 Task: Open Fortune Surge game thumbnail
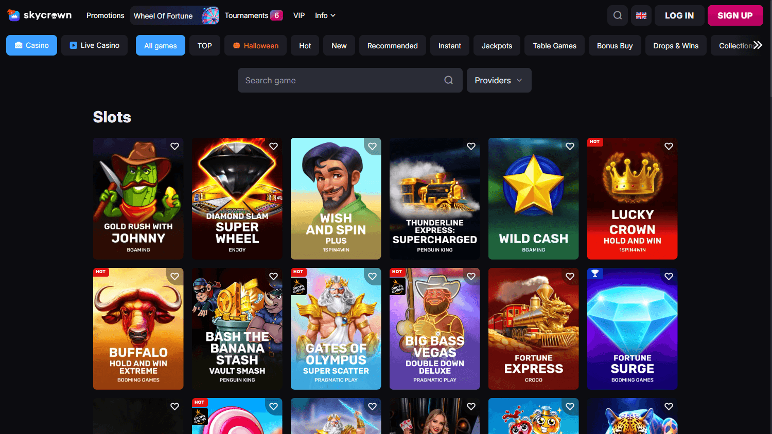(x=632, y=329)
